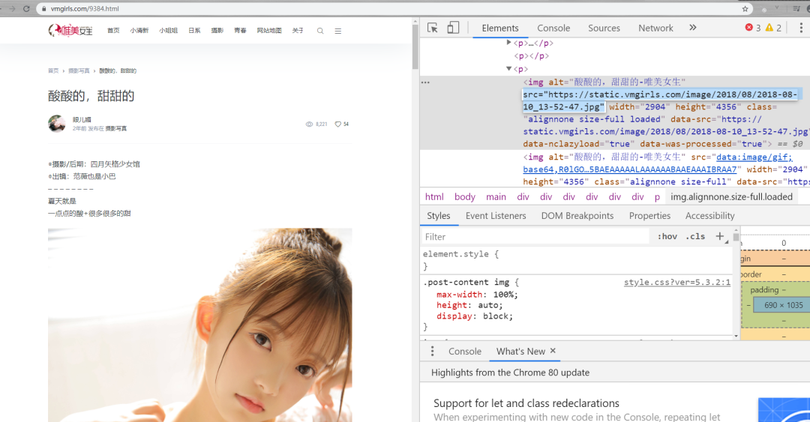810x422 pixels.
Task: Go to 首页 via the breadcrumb
Action: click(53, 70)
